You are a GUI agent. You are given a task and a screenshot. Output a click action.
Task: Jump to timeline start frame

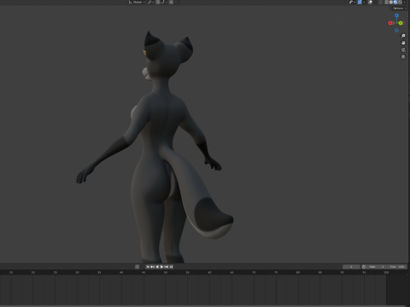click(148, 267)
